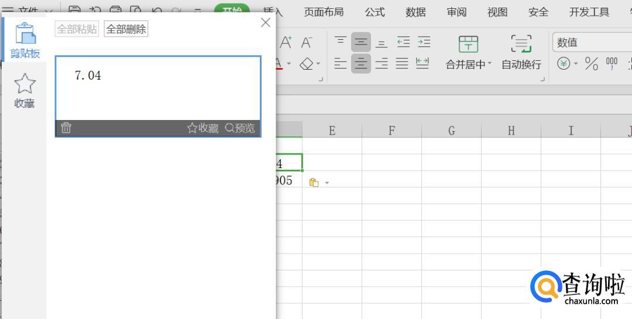Select column G header

[451, 131]
